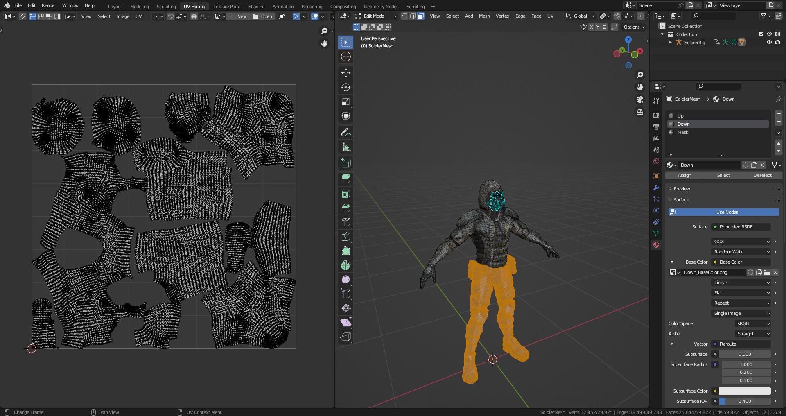Image resolution: width=786 pixels, height=416 pixels.
Task: Click the Subsurface Color swatch
Action: click(745, 391)
